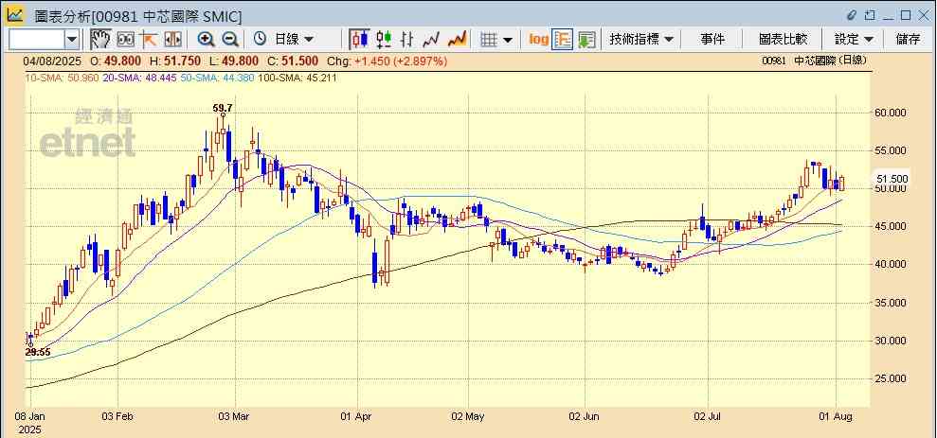Open the 日線 period dropdown
Screen dimensions: 937x438
click(294, 40)
